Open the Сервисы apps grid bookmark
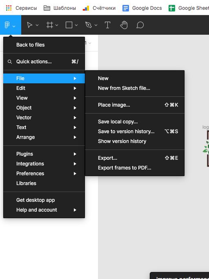The width and height of the screenshot is (209, 279). click(x=21, y=8)
